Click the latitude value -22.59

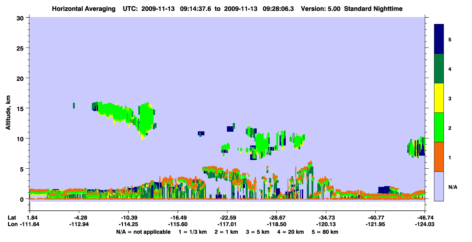227,217
